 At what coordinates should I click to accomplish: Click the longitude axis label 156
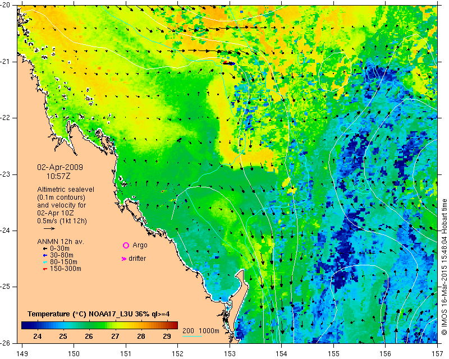pos(386,354)
